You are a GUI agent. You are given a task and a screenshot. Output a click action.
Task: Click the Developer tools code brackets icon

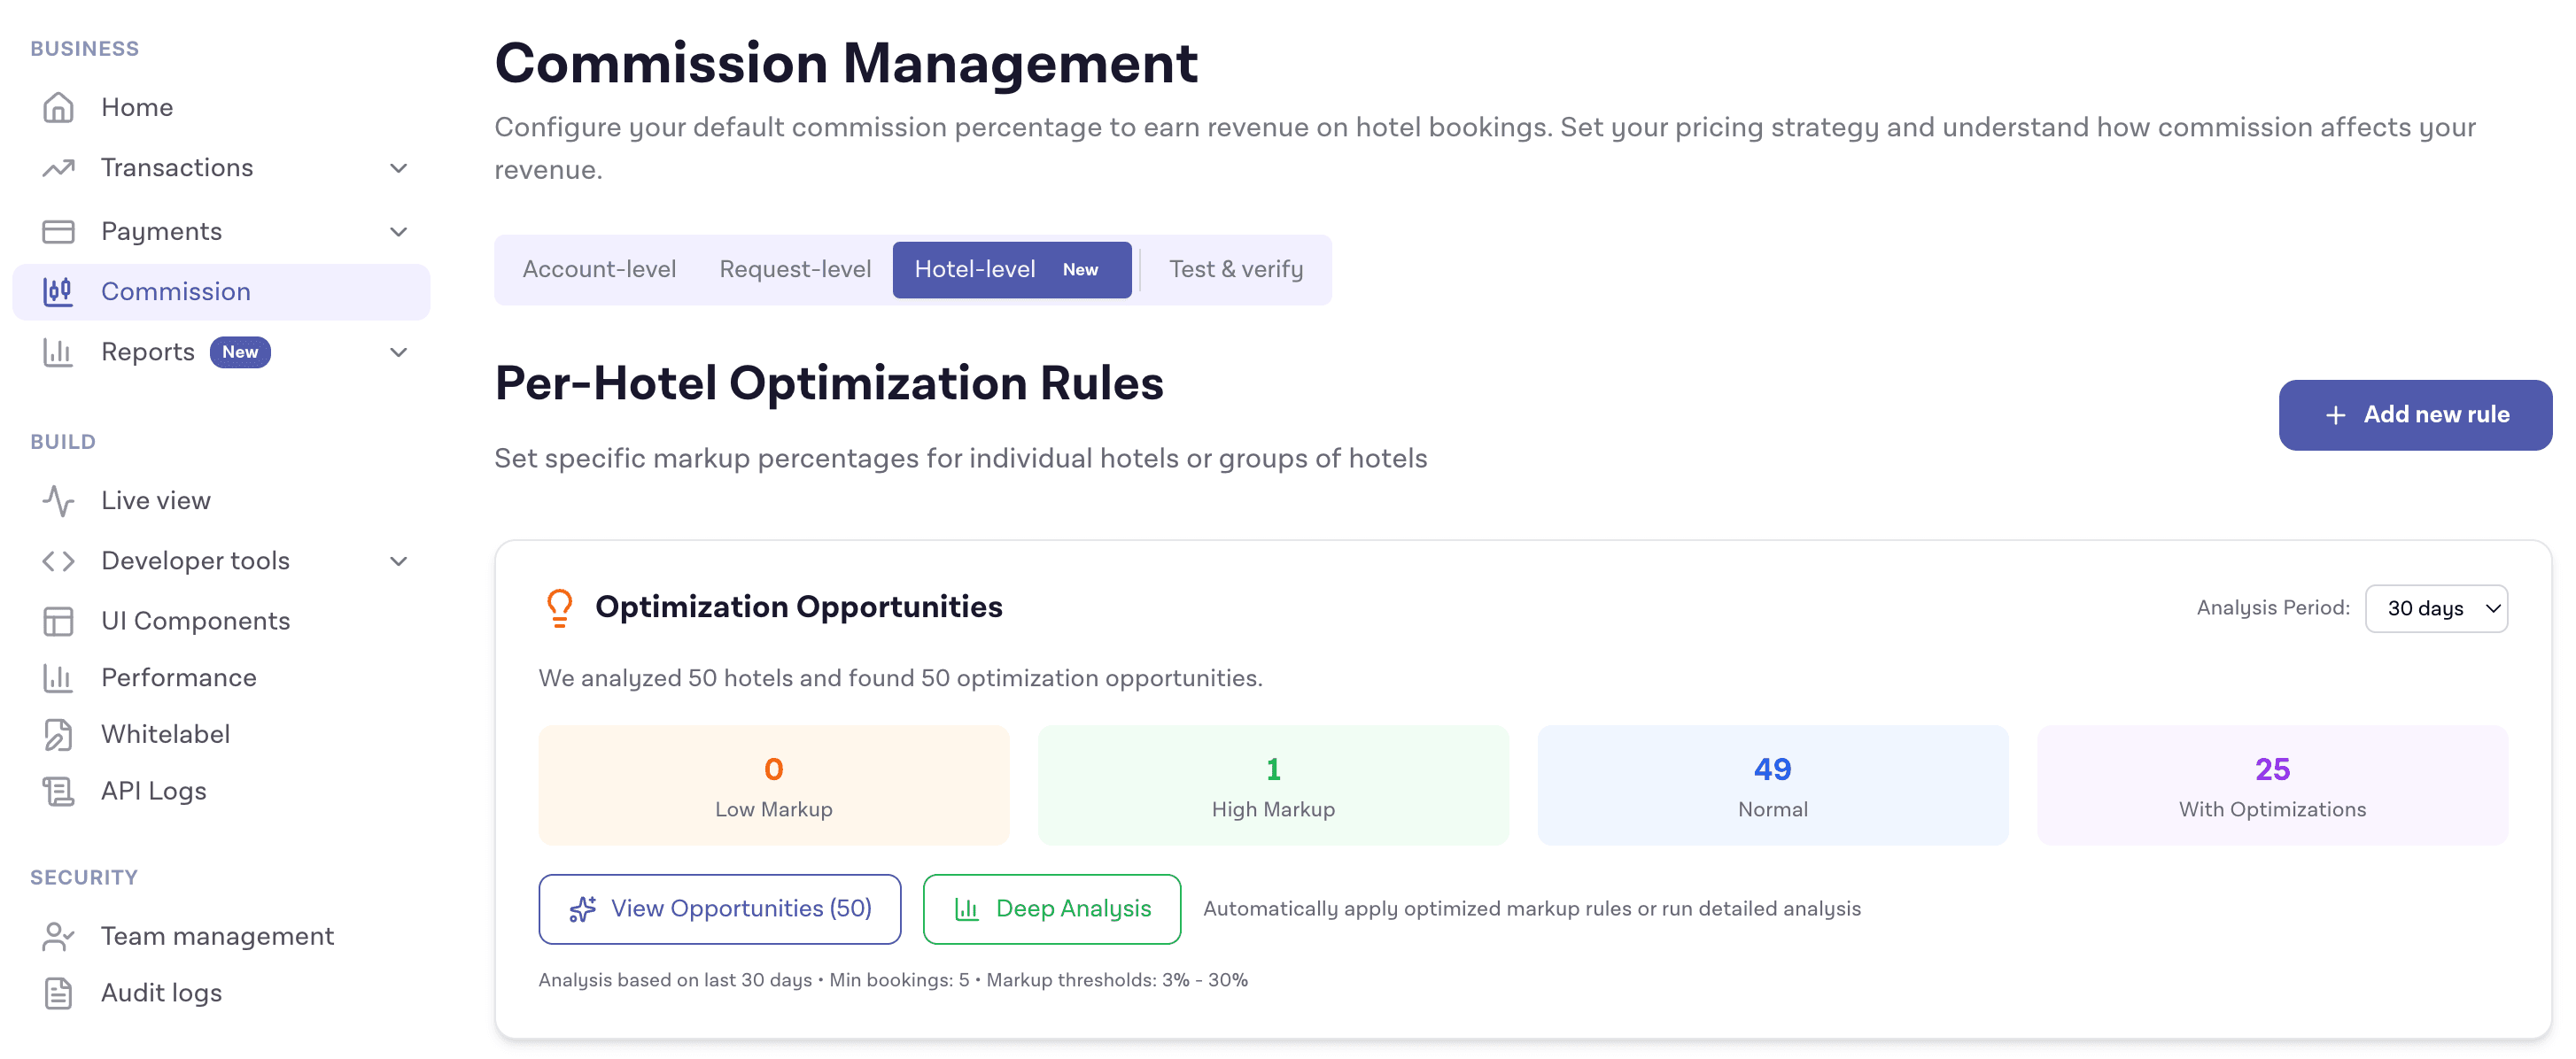(x=58, y=561)
